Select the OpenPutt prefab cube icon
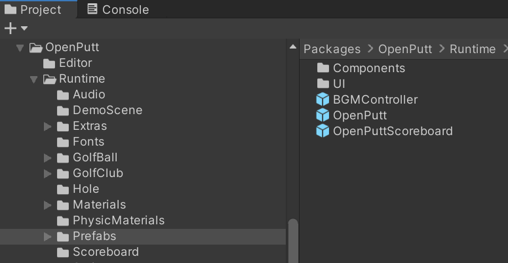Image resolution: width=508 pixels, height=263 pixels. (322, 115)
